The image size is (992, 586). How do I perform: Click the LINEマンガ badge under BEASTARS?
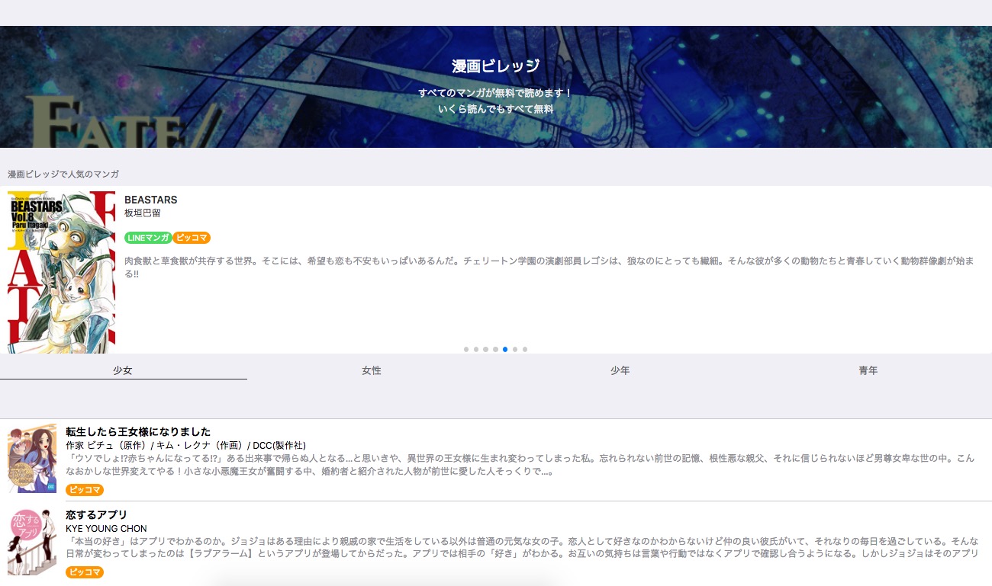pyautogui.click(x=148, y=238)
